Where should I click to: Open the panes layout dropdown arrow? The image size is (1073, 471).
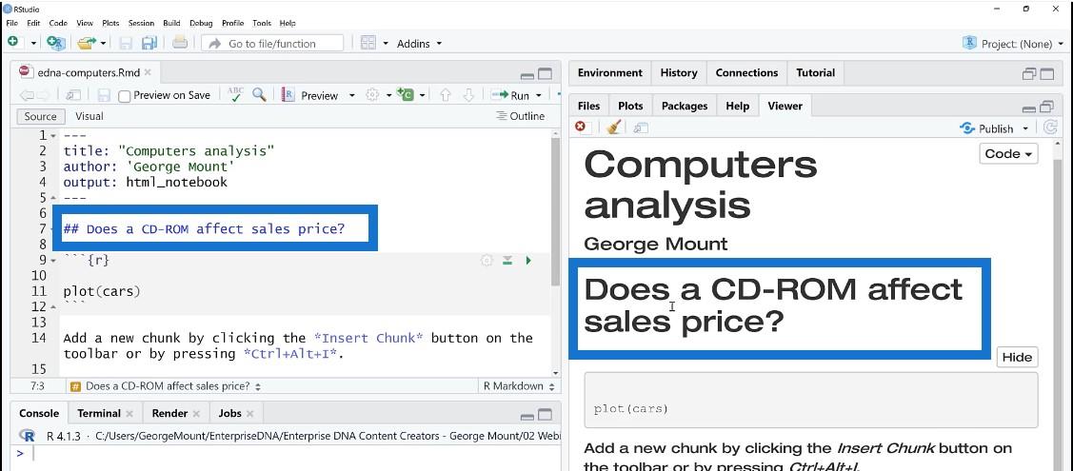pos(386,43)
